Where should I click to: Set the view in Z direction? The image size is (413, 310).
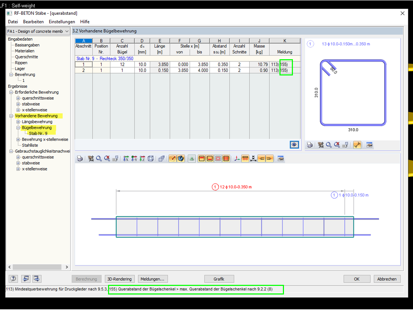142,158
